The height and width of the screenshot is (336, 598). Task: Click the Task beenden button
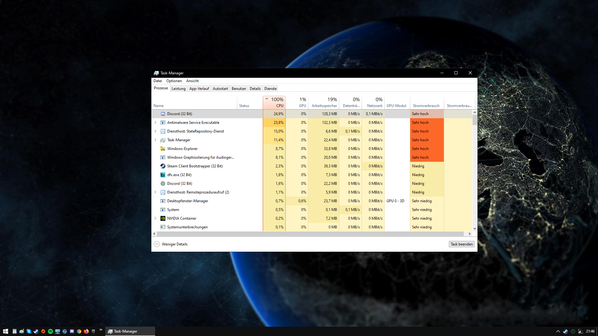[461, 244]
